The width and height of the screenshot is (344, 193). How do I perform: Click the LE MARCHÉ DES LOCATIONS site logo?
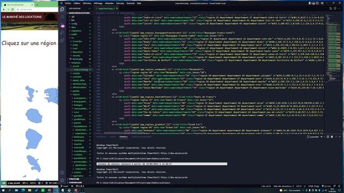[x=22, y=17]
